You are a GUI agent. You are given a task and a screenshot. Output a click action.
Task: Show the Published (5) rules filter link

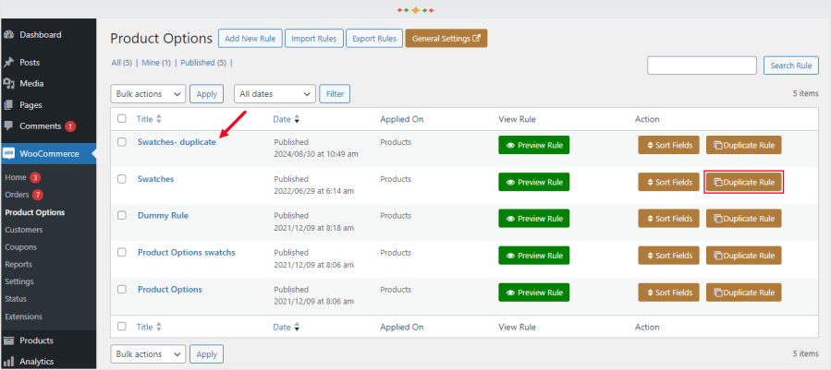point(203,63)
